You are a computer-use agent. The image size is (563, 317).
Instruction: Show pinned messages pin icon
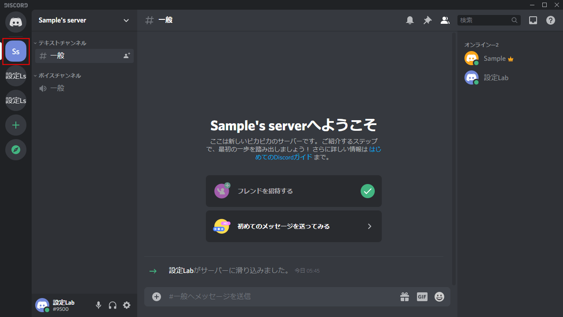click(x=428, y=20)
